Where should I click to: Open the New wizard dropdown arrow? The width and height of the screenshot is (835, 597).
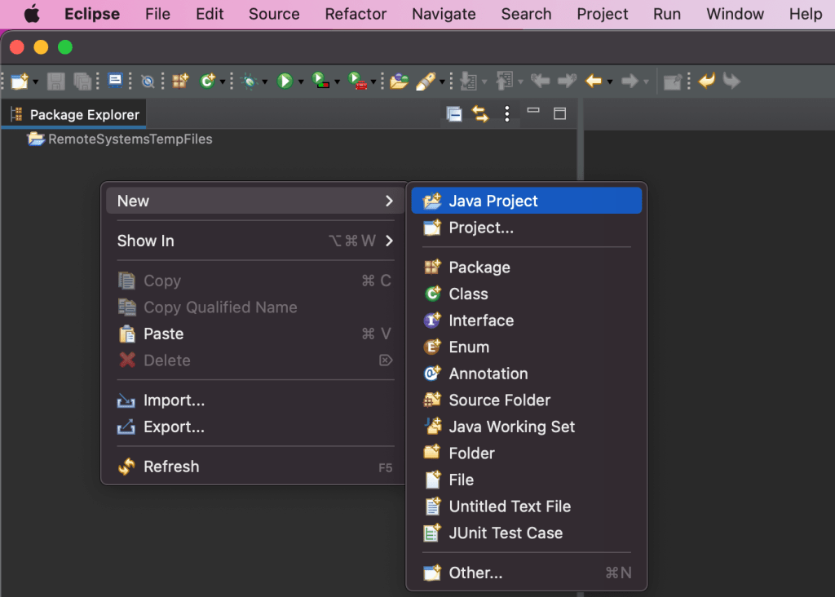click(36, 82)
